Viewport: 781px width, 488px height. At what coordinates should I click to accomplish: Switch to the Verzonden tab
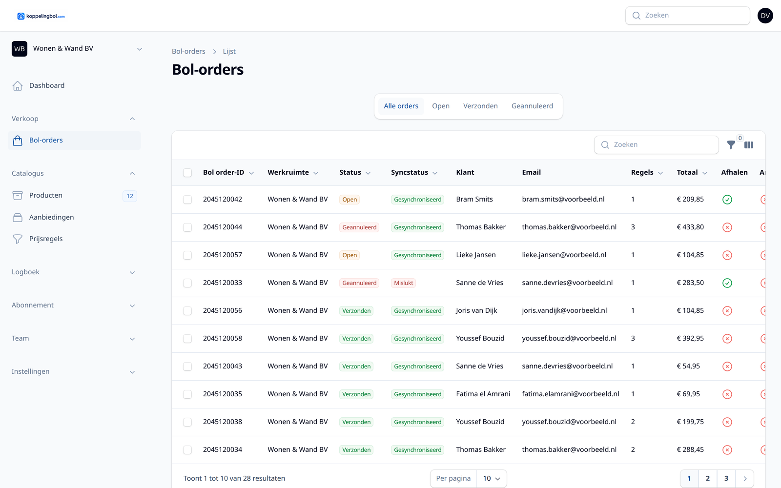click(480, 106)
